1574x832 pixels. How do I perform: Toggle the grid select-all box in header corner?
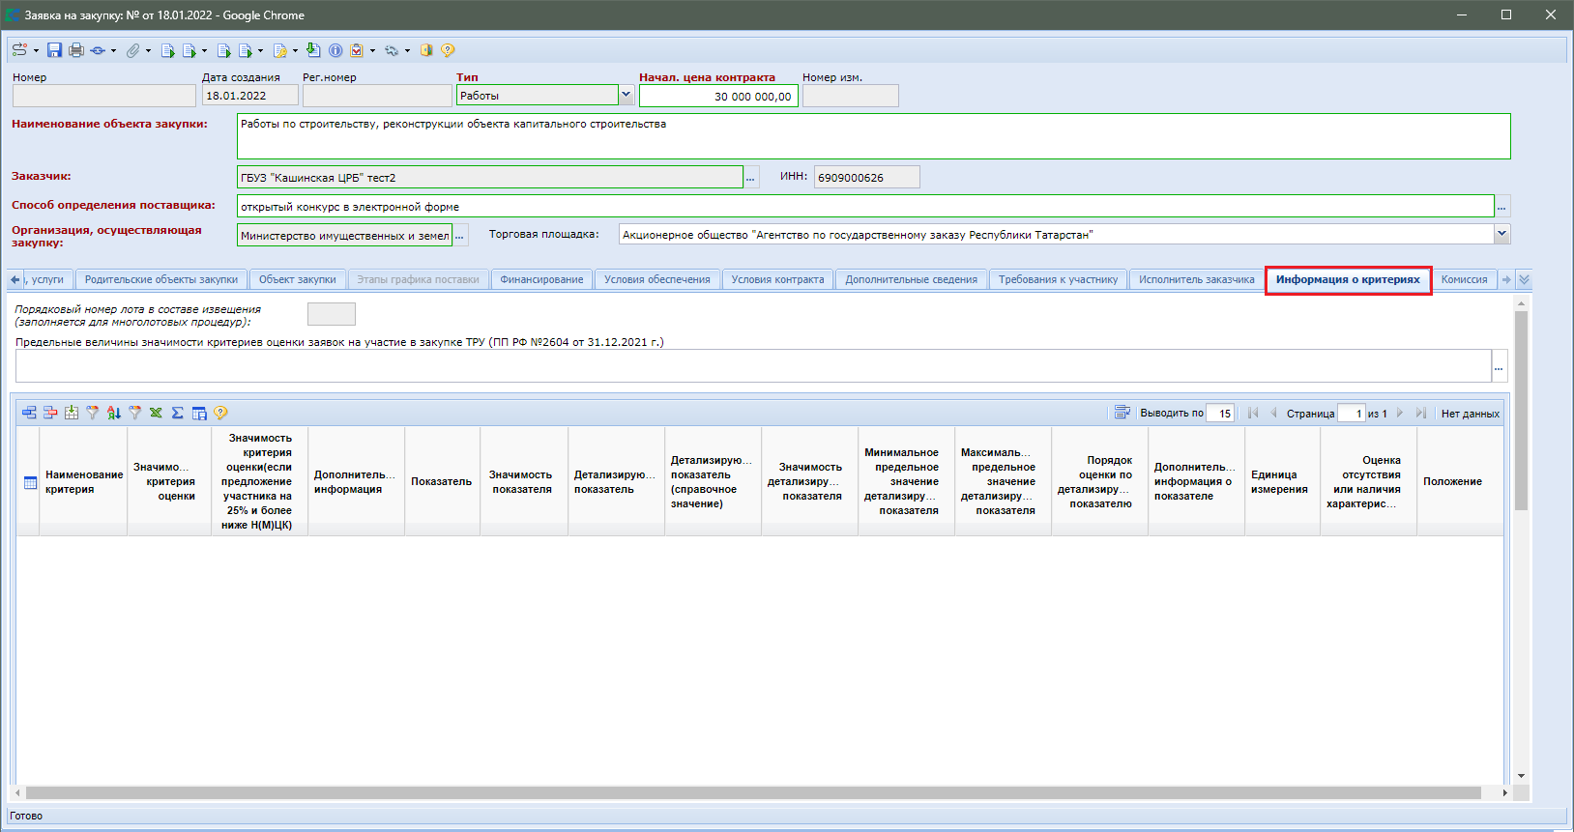tap(30, 482)
